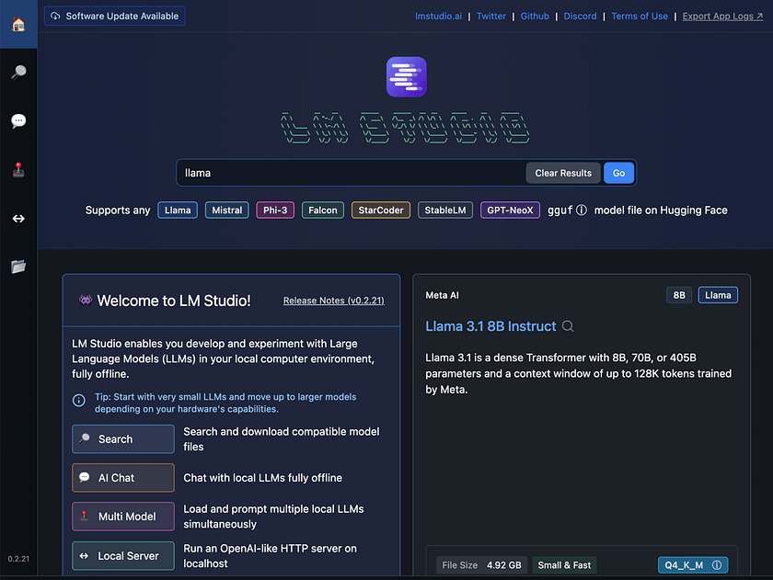Screen dimensions: 773x580
Task: Select the Falcon model tag
Action: click(323, 210)
